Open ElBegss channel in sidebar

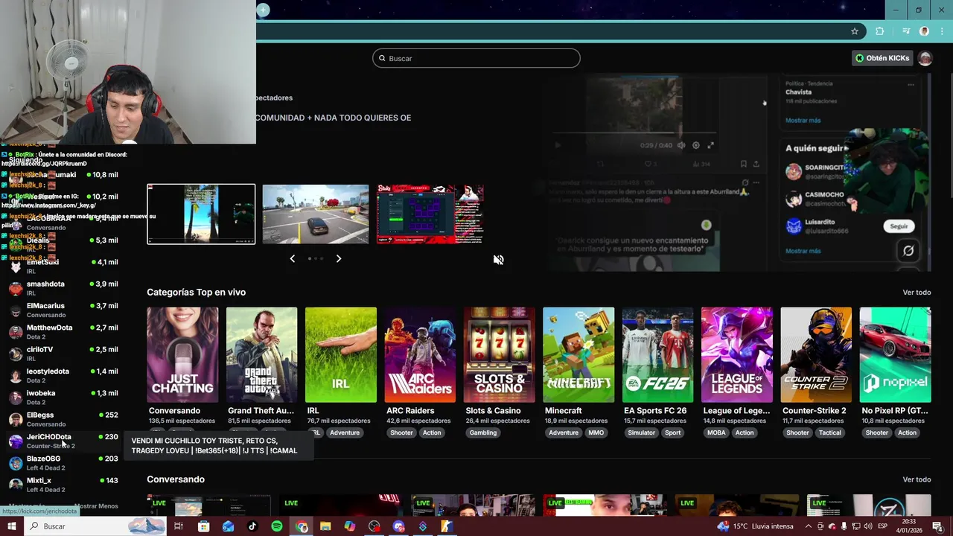[63, 419]
